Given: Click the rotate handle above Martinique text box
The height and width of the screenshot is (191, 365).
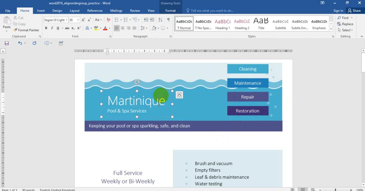Looking at the screenshot, I should pyautogui.click(x=137, y=82).
